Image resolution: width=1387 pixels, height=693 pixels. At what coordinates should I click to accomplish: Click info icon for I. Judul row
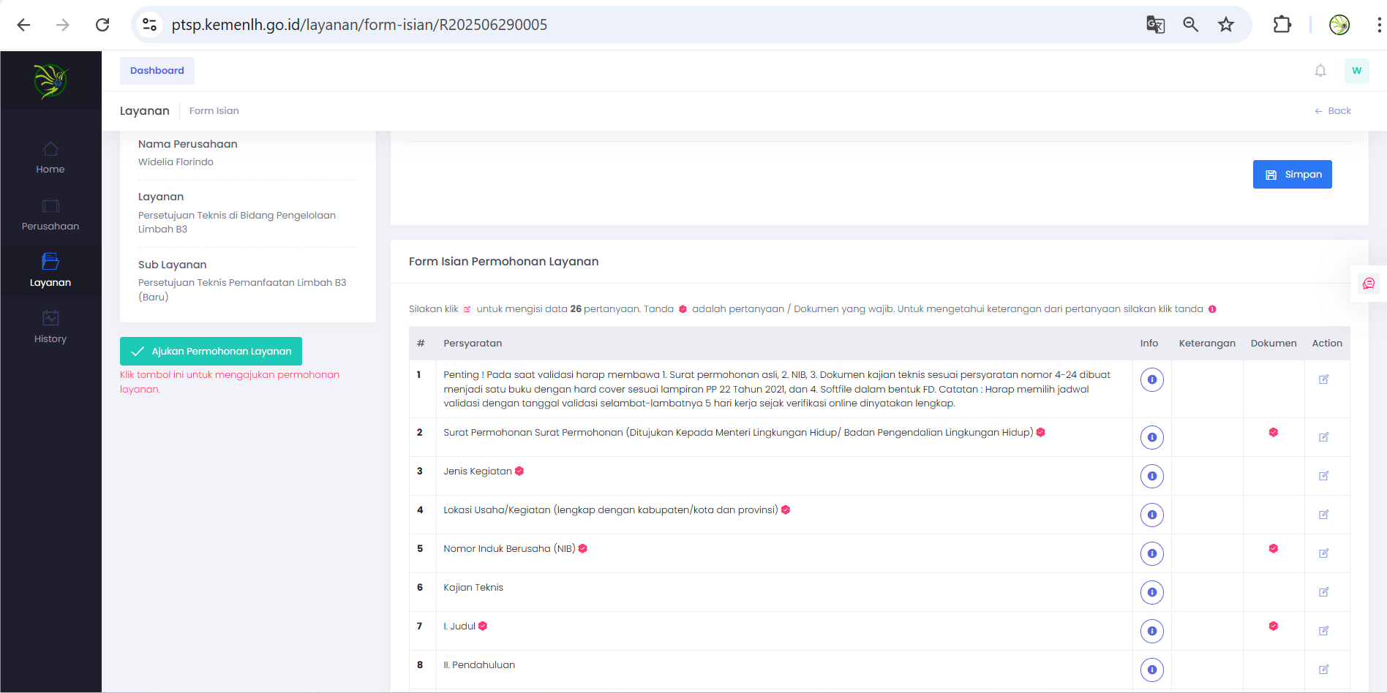click(1151, 632)
